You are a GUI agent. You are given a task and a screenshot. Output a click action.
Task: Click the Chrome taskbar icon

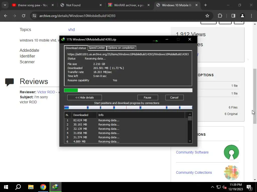(x=43, y=187)
